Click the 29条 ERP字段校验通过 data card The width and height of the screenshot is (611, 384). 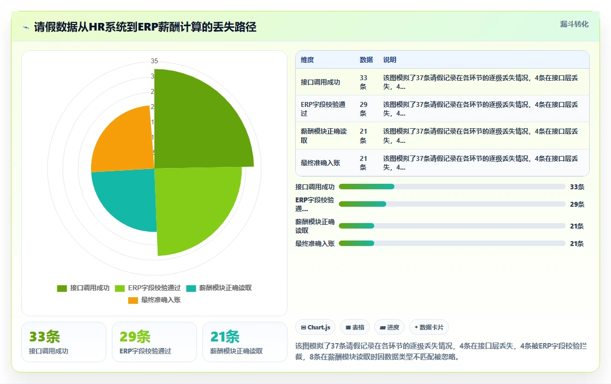154,342
